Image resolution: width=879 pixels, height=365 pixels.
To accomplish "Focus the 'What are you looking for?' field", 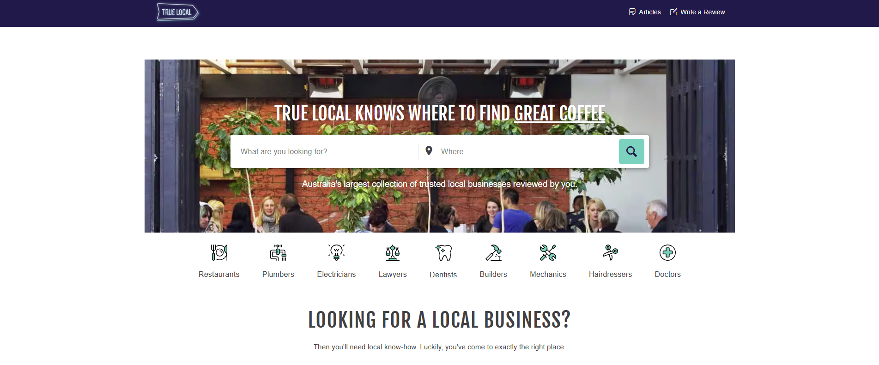I will (325, 151).
